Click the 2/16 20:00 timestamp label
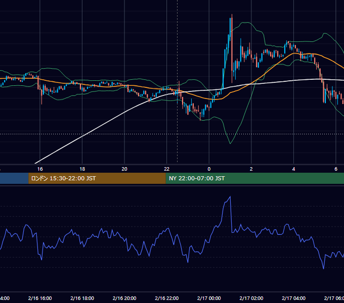Screen dimensions: 344x303 pyautogui.click(x=124, y=298)
